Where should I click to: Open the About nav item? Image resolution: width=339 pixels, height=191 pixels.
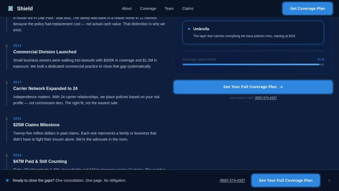[x=127, y=8]
